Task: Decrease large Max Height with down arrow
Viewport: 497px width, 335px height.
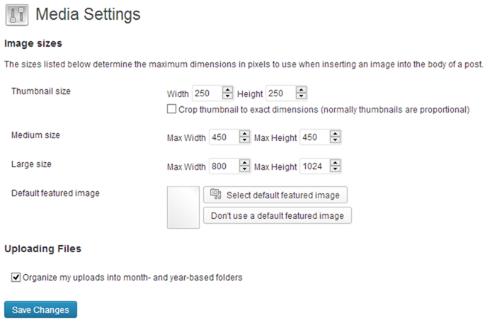Action: pyautogui.click(x=335, y=169)
